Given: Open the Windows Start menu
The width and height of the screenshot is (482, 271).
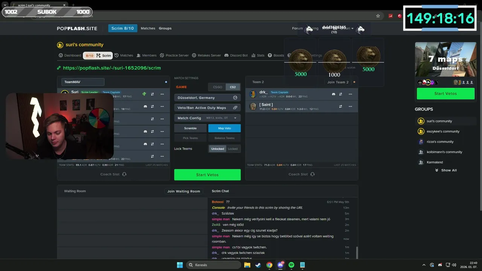Looking at the screenshot, I should point(180,265).
